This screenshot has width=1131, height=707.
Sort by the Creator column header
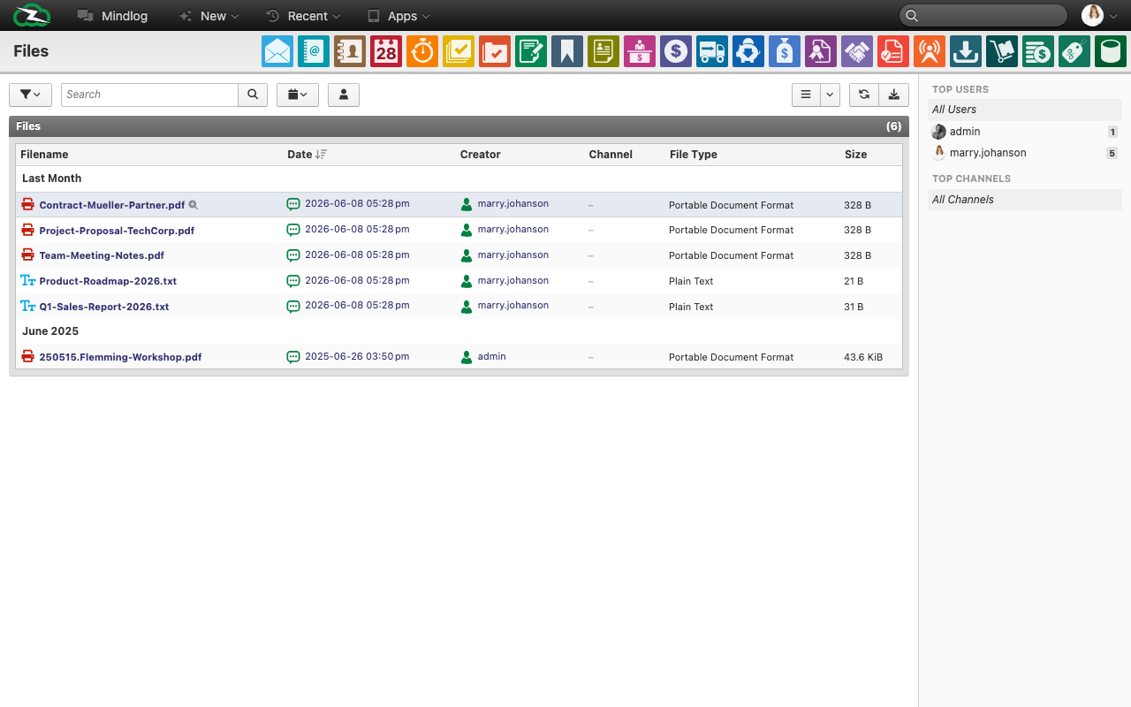pyautogui.click(x=481, y=155)
